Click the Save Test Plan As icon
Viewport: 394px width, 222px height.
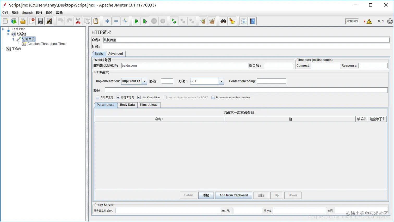49,21
